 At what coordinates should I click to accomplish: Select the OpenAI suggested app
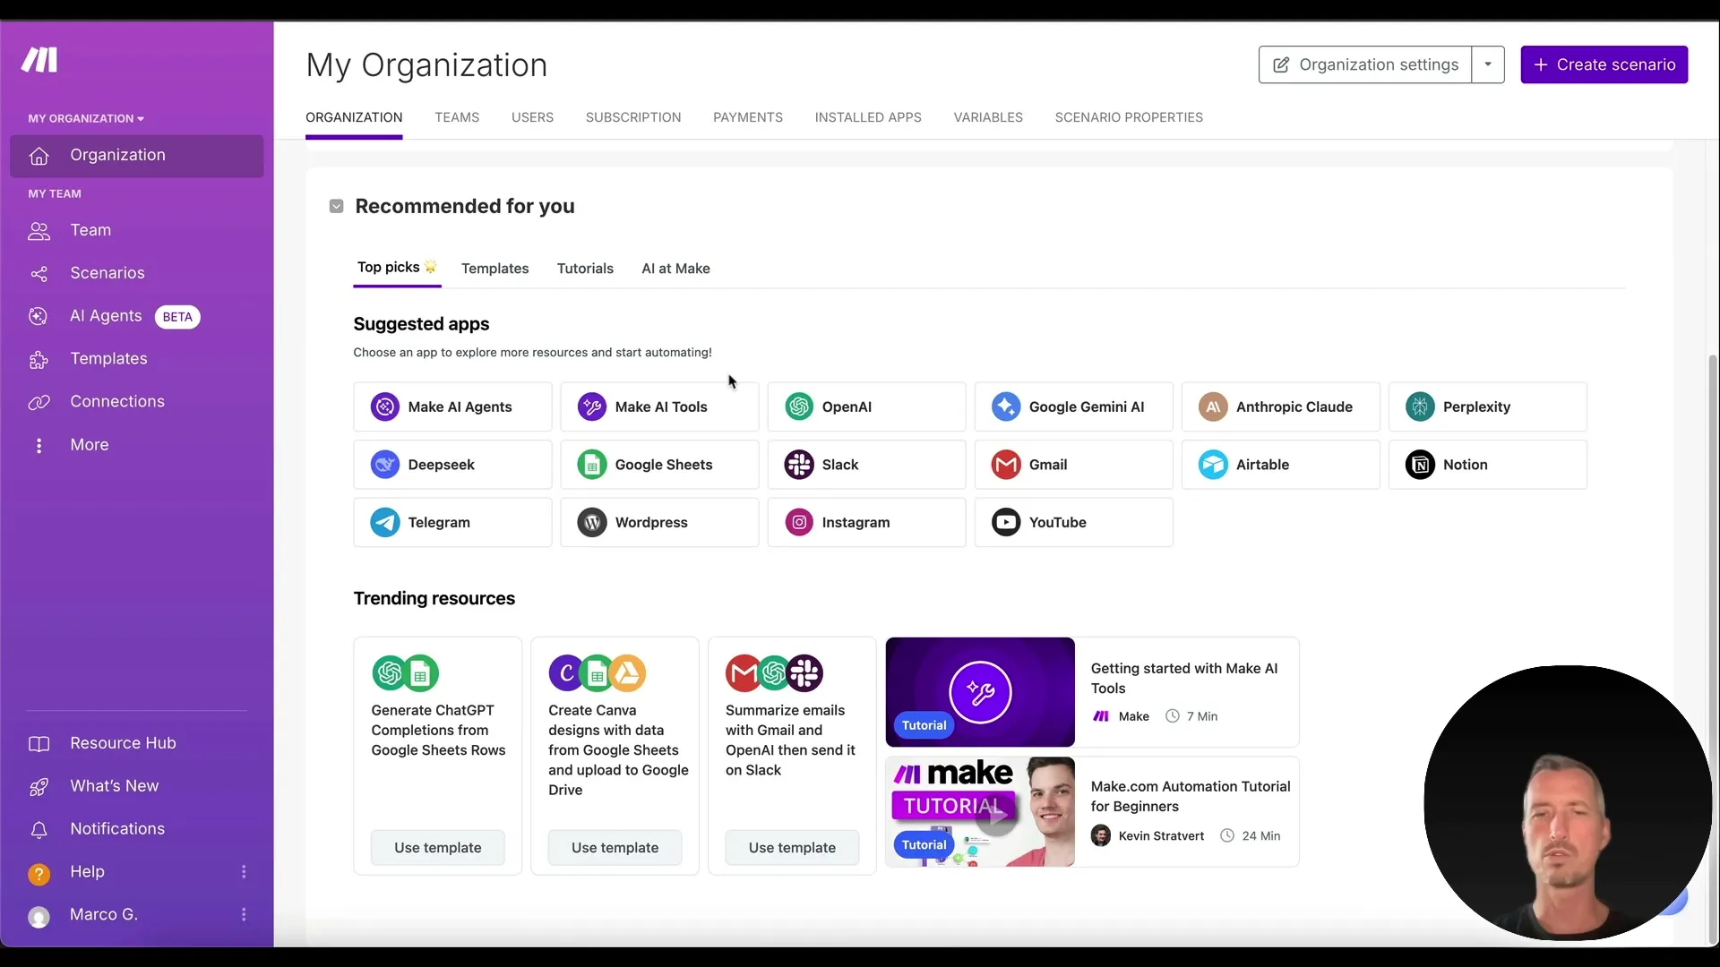coord(866,406)
